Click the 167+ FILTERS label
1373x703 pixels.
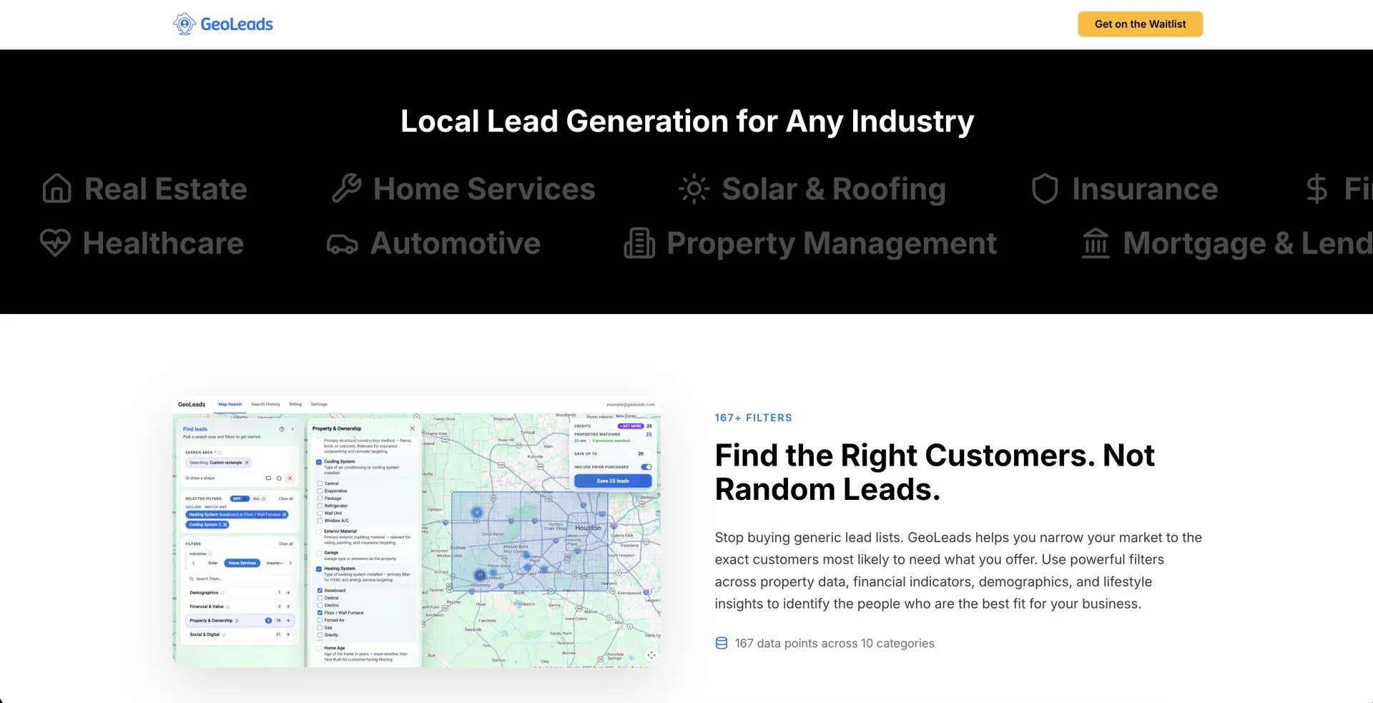tap(753, 418)
